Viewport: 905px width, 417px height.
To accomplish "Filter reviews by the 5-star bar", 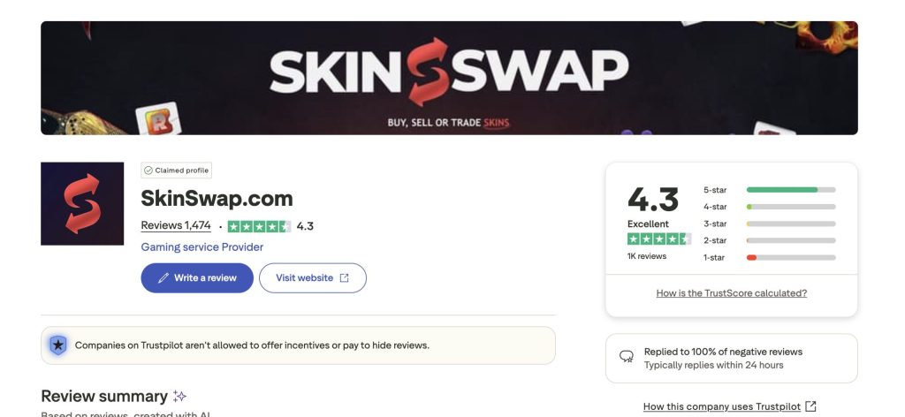I will point(769,190).
